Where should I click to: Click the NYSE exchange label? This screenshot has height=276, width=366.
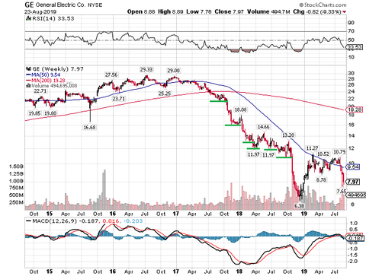coord(95,5)
